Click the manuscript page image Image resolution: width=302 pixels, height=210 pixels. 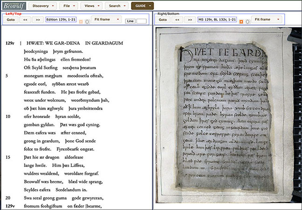click(229, 115)
